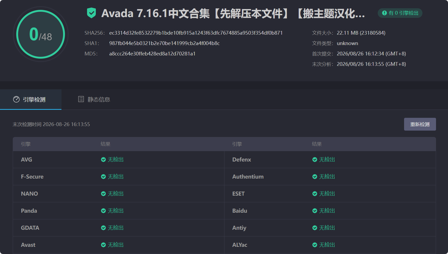Click the green check icon in the AVG row
The image size is (448, 254).
point(103,160)
